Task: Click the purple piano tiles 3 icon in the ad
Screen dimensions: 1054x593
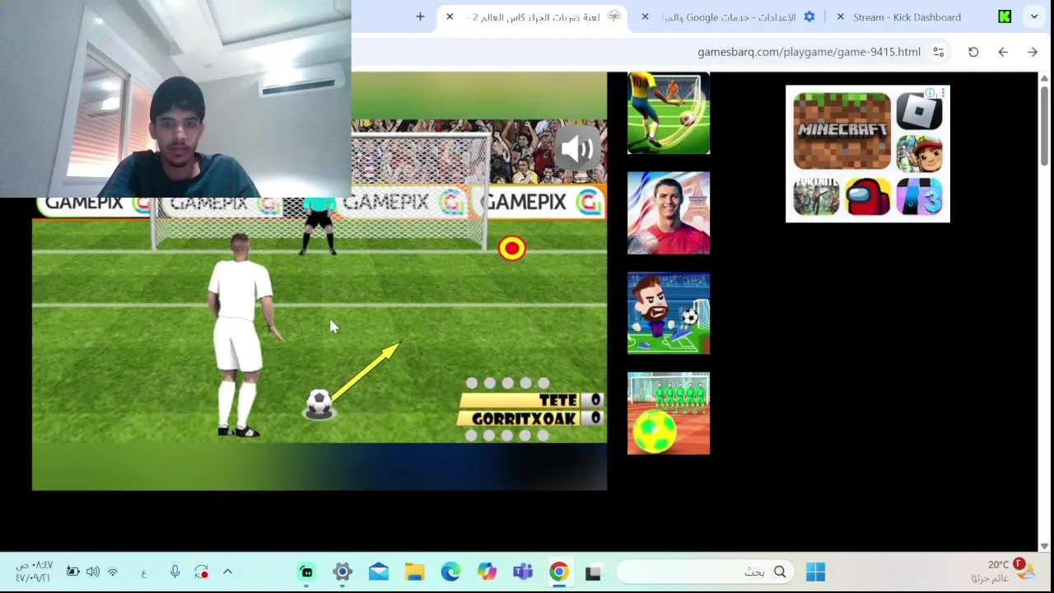Action: pos(919,196)
